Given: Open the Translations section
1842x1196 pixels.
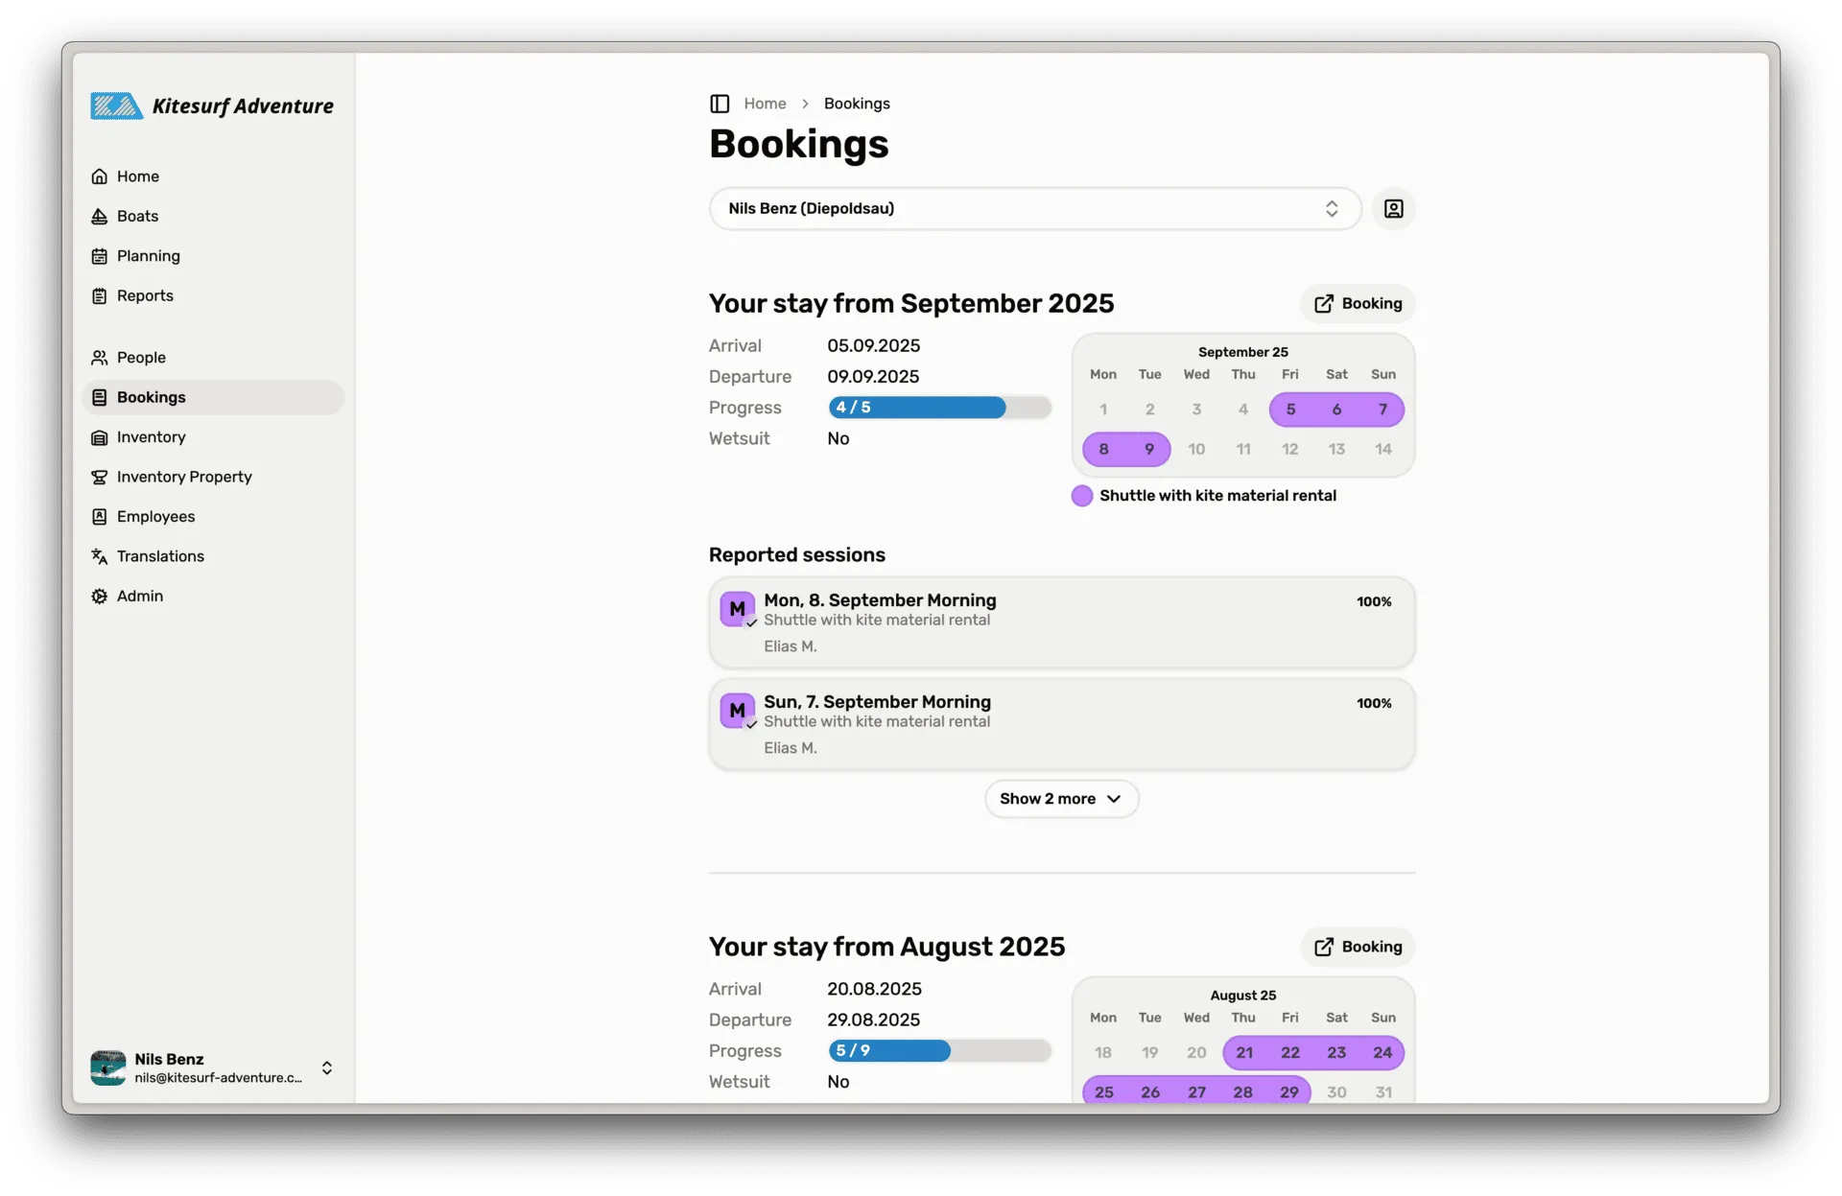Looking at the screenshot, I should tap(160, 556).
